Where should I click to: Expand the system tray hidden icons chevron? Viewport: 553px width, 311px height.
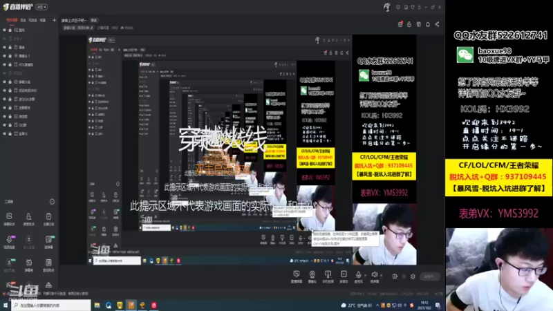(377, 305)
